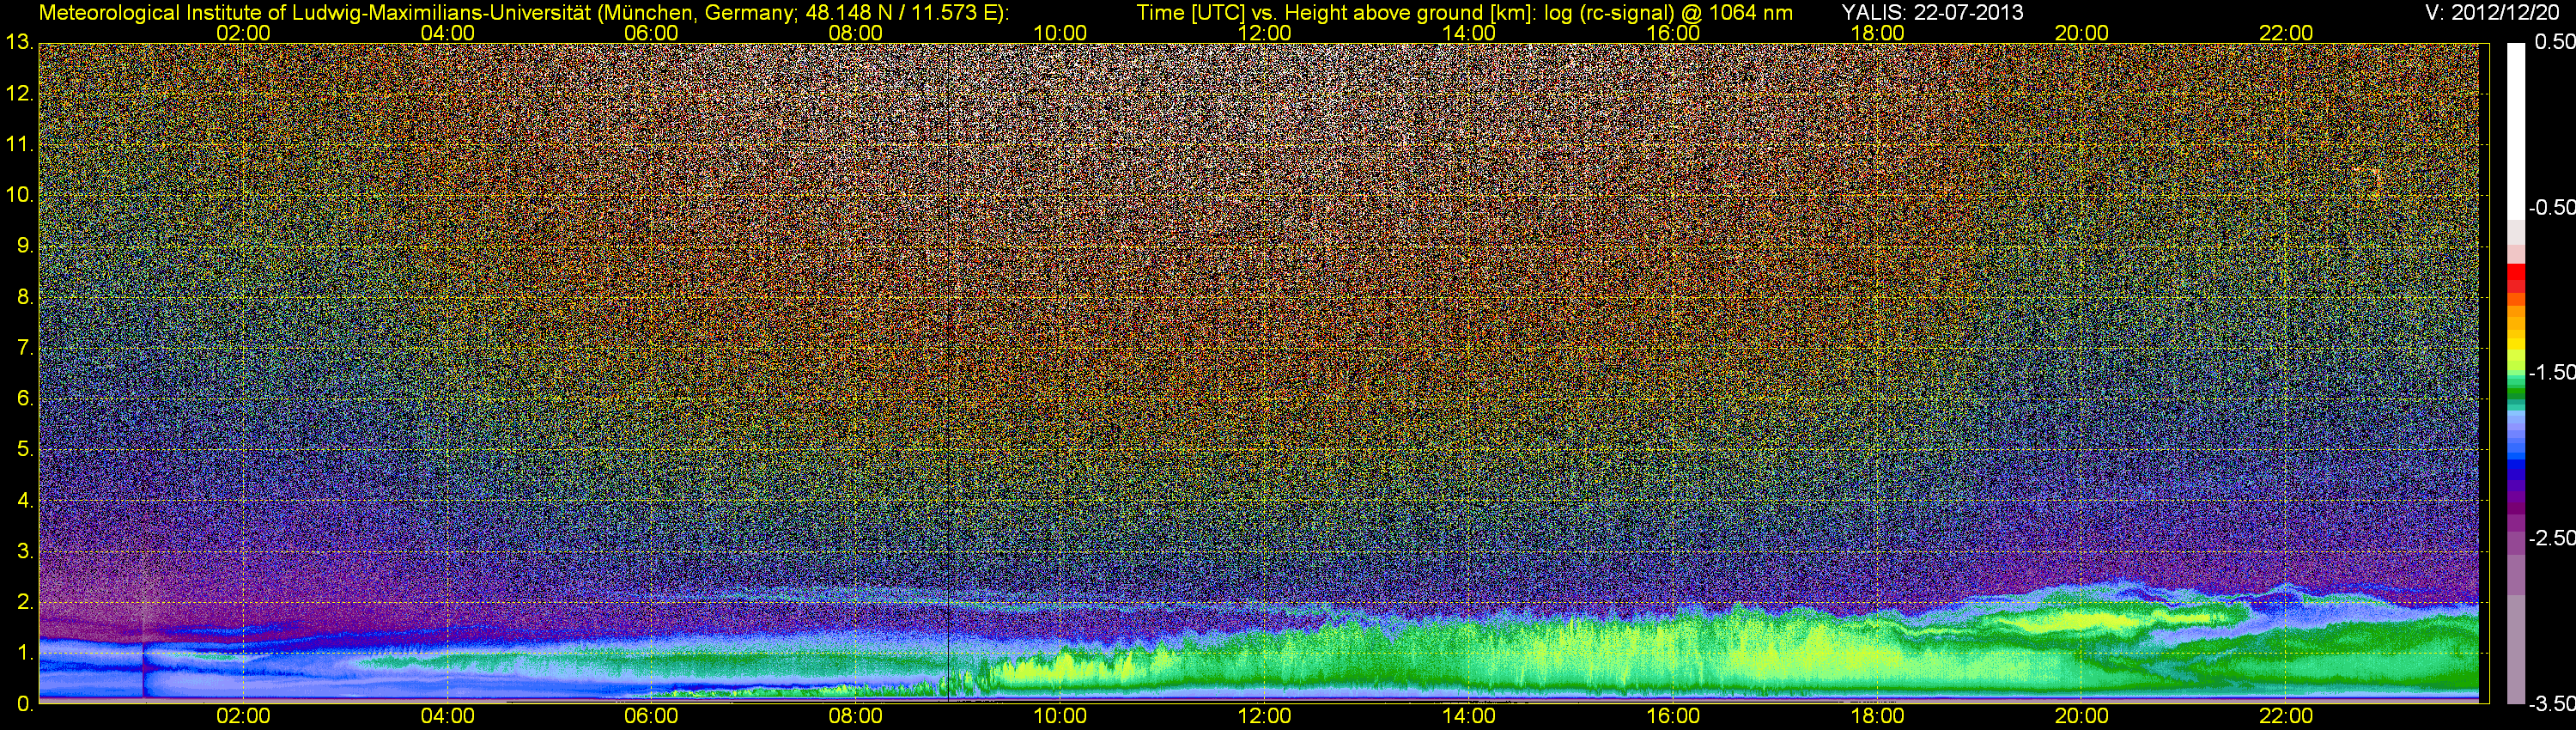
Task: Click the 1 km label on the height axis
Action: click(24, 653)
